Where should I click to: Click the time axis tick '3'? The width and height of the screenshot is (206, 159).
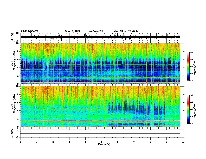coord(69,142)
